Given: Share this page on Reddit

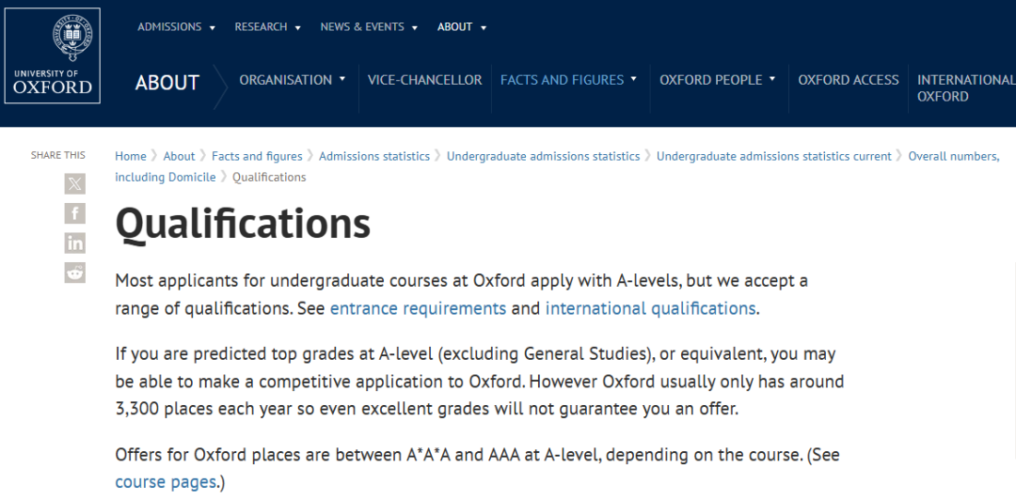Looking at the screenshot, I should click(74, 273).
